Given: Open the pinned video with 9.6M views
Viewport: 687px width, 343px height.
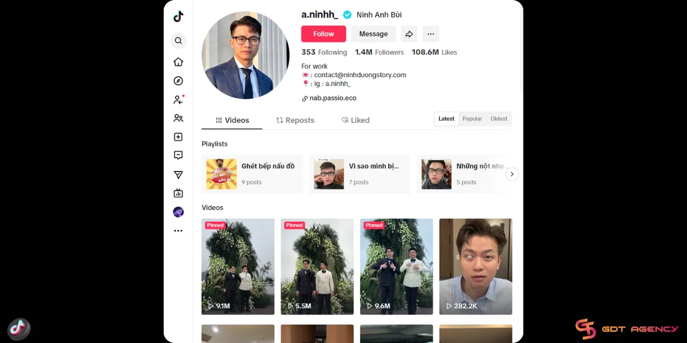Looking at the screenshot, I should (396, 266).
